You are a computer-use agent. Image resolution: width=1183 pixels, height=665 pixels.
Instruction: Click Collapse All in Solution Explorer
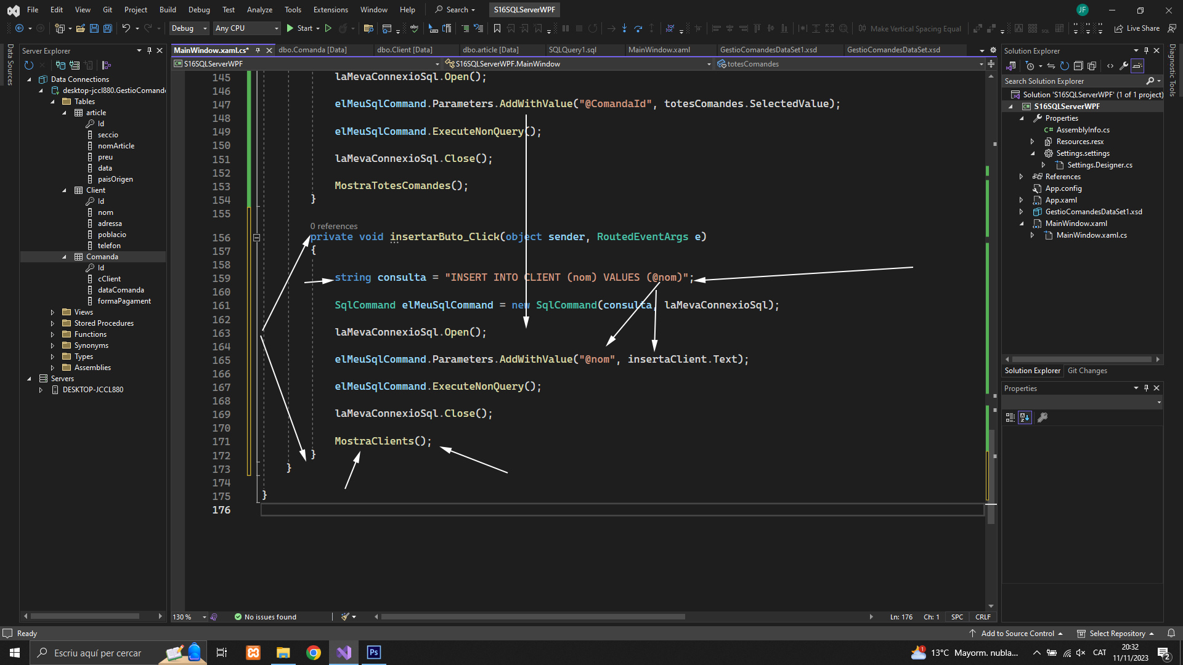1078,66
